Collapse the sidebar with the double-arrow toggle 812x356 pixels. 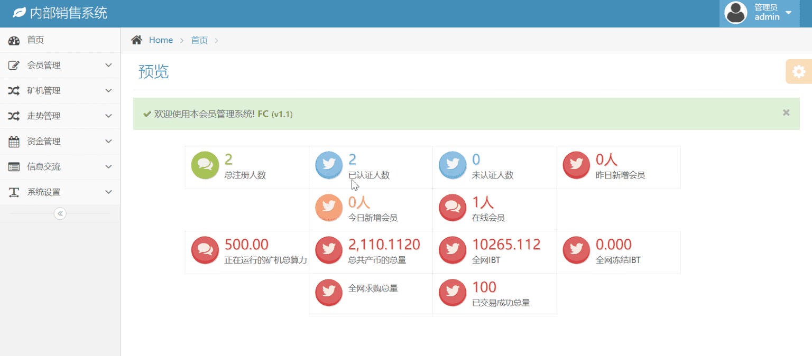pos(60,213)
